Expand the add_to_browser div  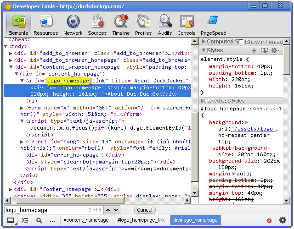[x=11, y=54]
